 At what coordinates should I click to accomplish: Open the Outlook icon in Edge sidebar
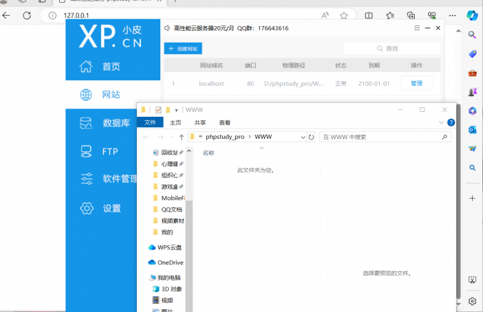(472, 130)
